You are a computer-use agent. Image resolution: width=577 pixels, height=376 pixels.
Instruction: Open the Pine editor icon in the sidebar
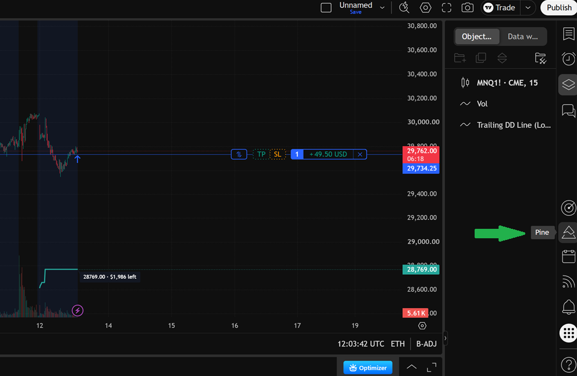568,232
